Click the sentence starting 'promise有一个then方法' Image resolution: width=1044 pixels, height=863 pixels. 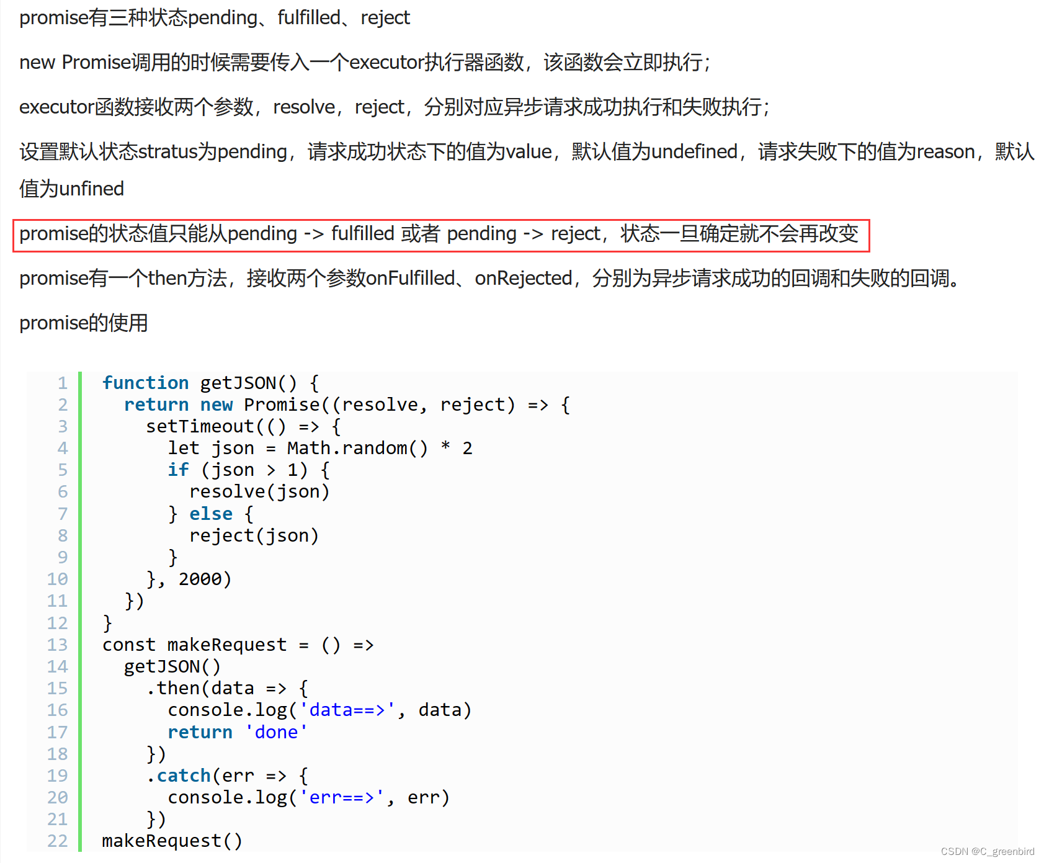click(490, 279)
